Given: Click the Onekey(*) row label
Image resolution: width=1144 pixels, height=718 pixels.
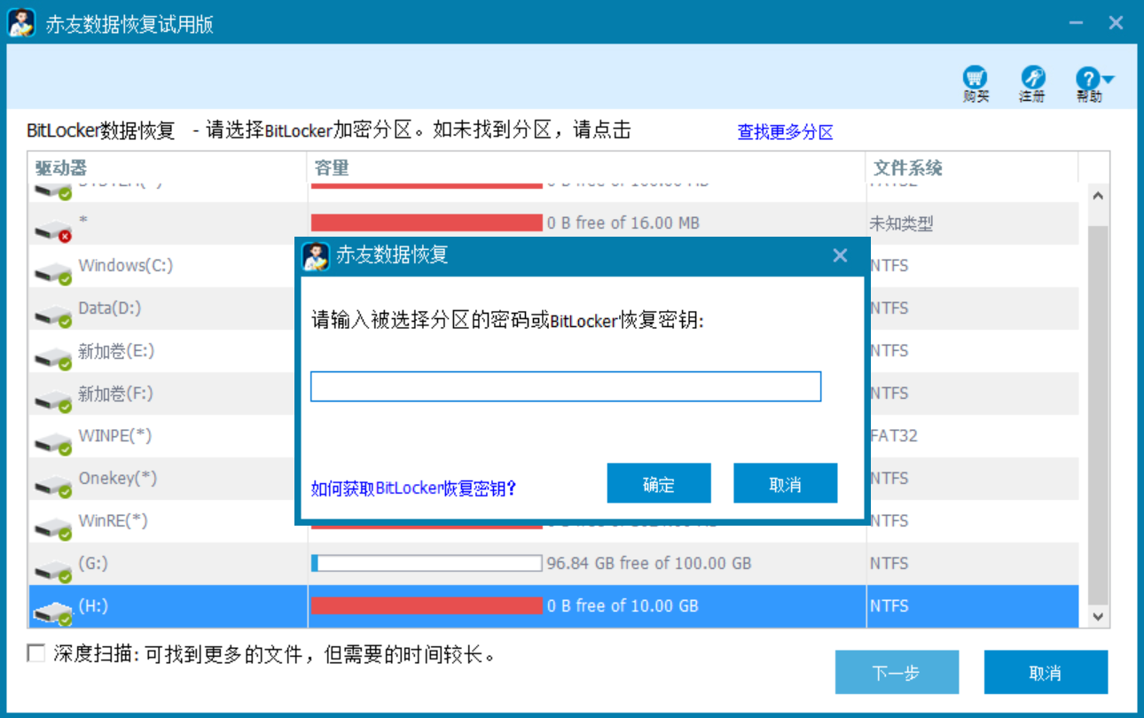Looking at the screenshot, I should pyautogui.click(x=118, y=478).
